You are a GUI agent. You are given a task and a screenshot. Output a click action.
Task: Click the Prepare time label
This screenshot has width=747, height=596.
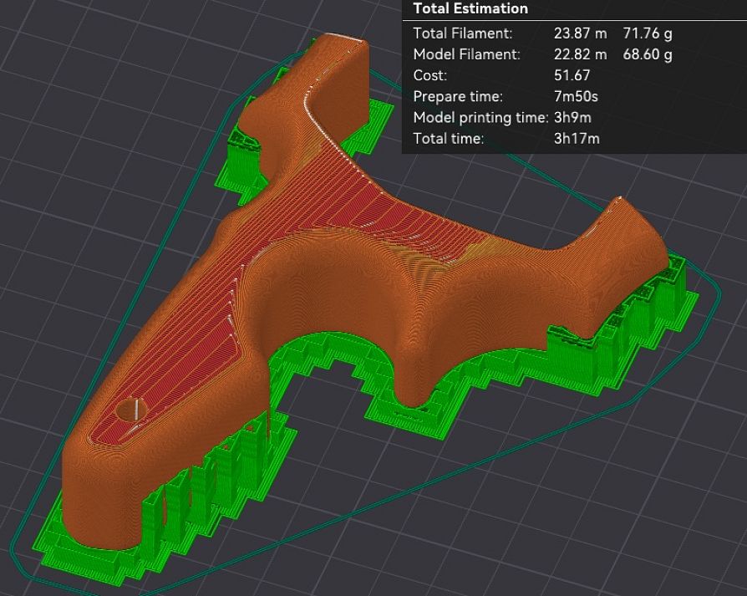(x=458, y=96)
